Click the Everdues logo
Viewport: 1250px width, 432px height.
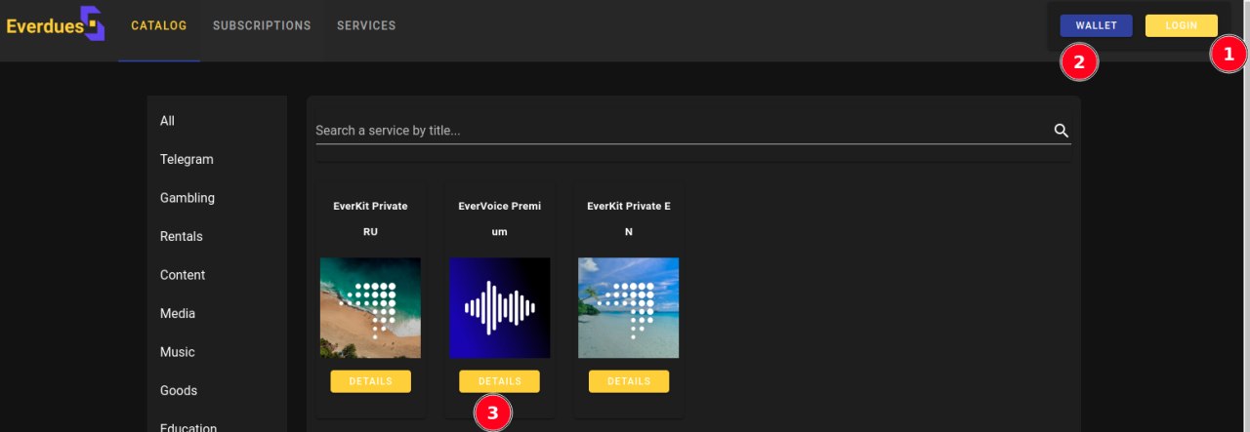pyautogui.click(x=55, y=24)
